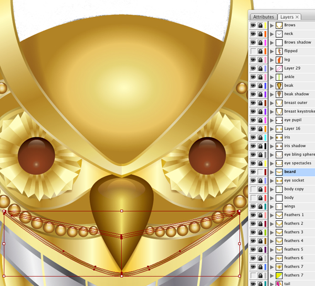Select the breast keystroke layer
Viewport: 315px width, 286px height.
(299, 111)
